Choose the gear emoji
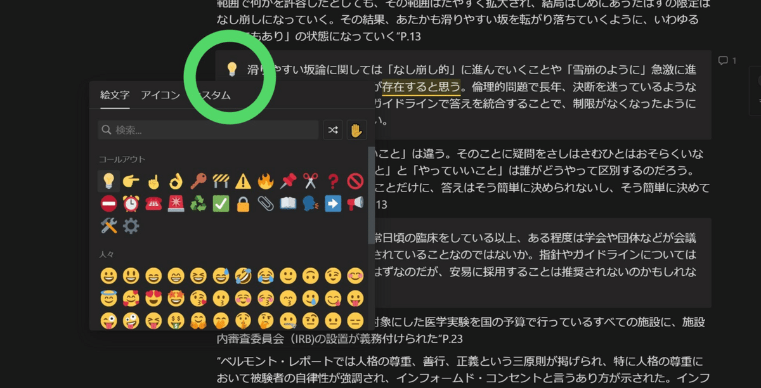The height and width of the screenshot is (388, 761). point(131,226)
